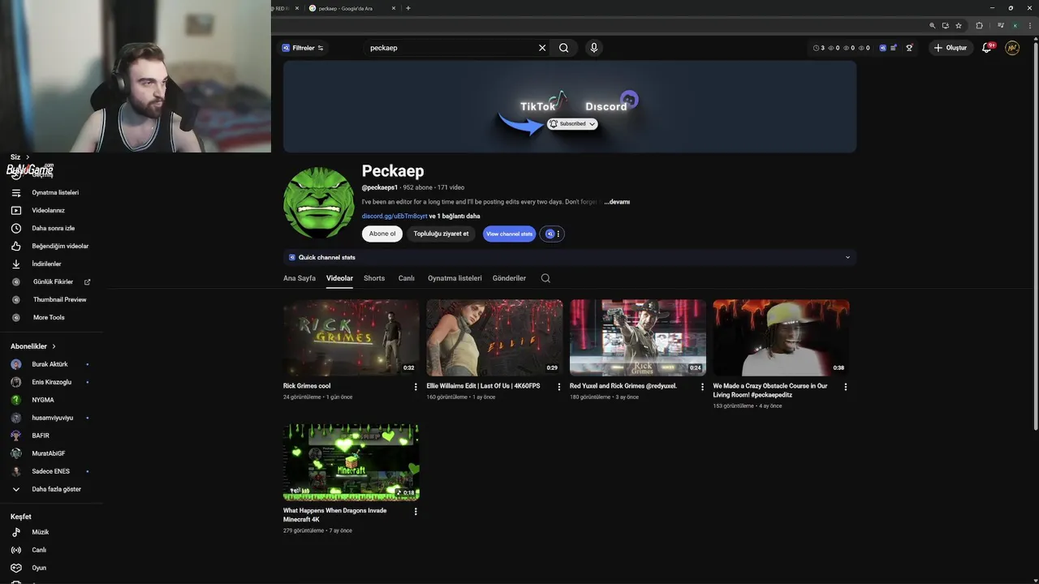The image size is (1039, 584).
Task: Click the Chrome profile K icon
Action: (x=1015, y=25)
